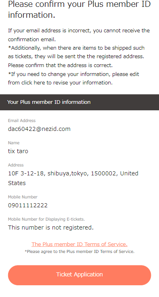Click the address starting with 10F 3-12-18
The width and height of the screenshot is (159, 297).
click(x=73, y=178)
